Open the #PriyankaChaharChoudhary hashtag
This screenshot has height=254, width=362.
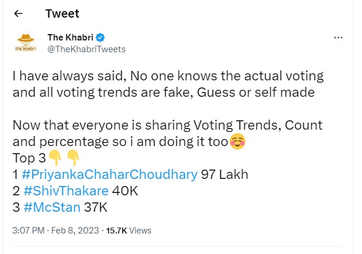point(109,174)
